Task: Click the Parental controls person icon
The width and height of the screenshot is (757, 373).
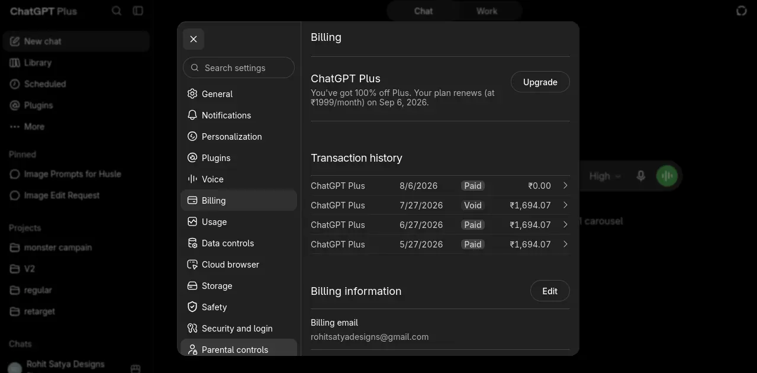Action: (192, 349)
